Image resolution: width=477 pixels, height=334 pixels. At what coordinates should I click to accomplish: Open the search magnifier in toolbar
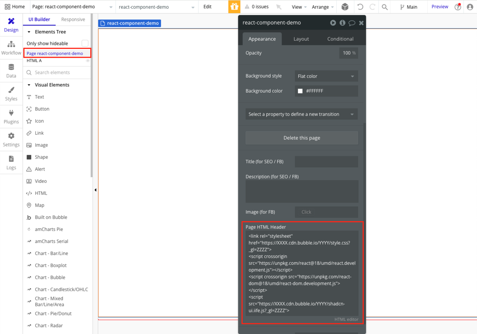(384, 7)
